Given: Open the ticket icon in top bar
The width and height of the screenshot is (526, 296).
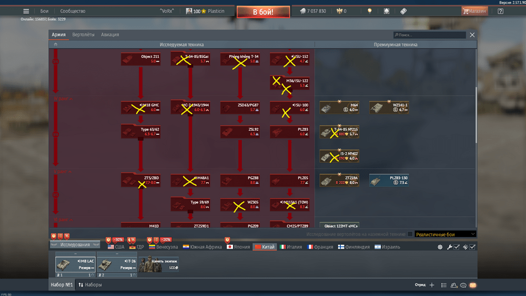Looking at the screenshot, I should point(403,11).
